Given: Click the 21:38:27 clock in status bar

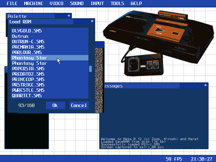Looking at the screenshot, I should (x=201, y=159).
